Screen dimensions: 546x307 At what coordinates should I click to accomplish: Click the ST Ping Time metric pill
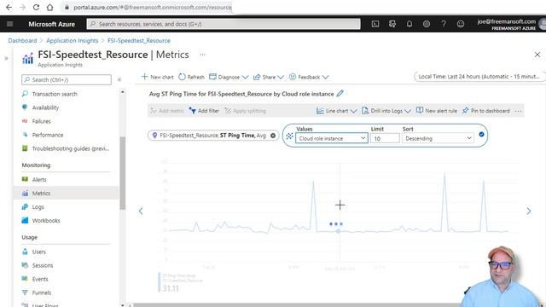(x=212, y=136)
